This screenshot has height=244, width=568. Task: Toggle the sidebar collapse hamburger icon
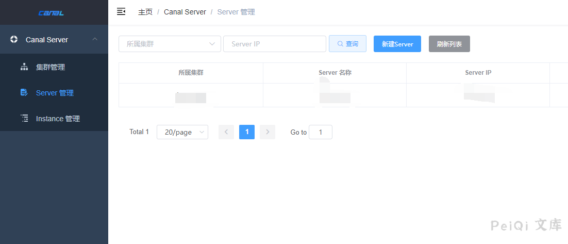point(121,11)
